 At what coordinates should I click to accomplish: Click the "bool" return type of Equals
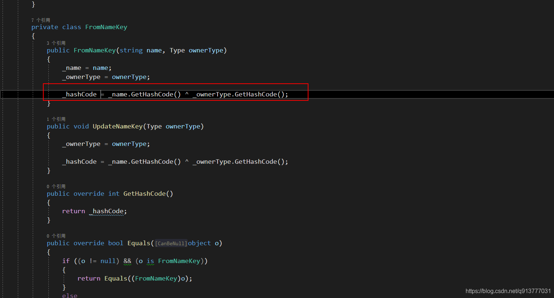116,243
